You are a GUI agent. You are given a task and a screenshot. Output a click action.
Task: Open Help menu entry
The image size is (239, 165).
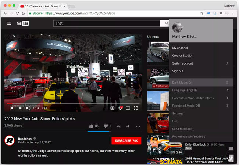tap(201, 121)
